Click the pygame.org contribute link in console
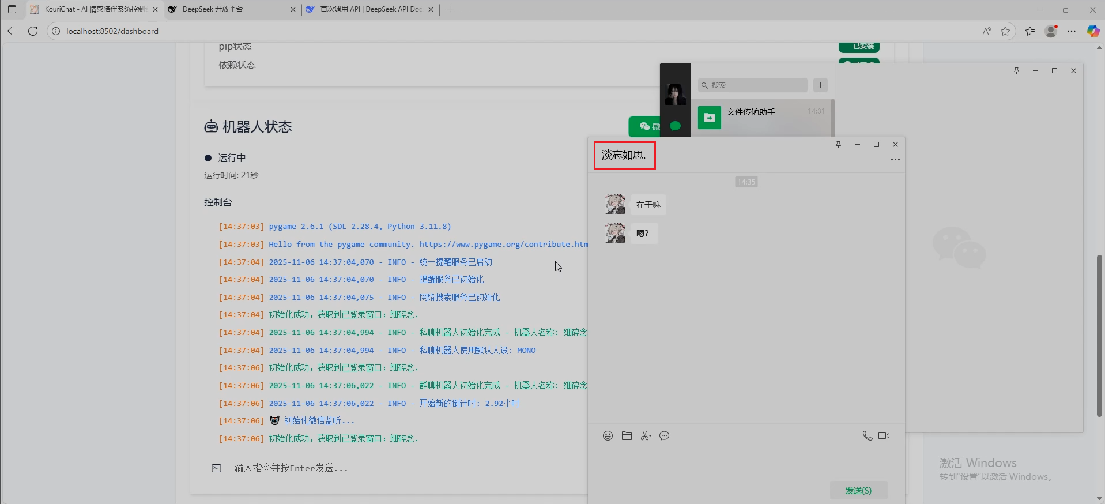This screenshot has height=504, width=1105. coord(503,245)
